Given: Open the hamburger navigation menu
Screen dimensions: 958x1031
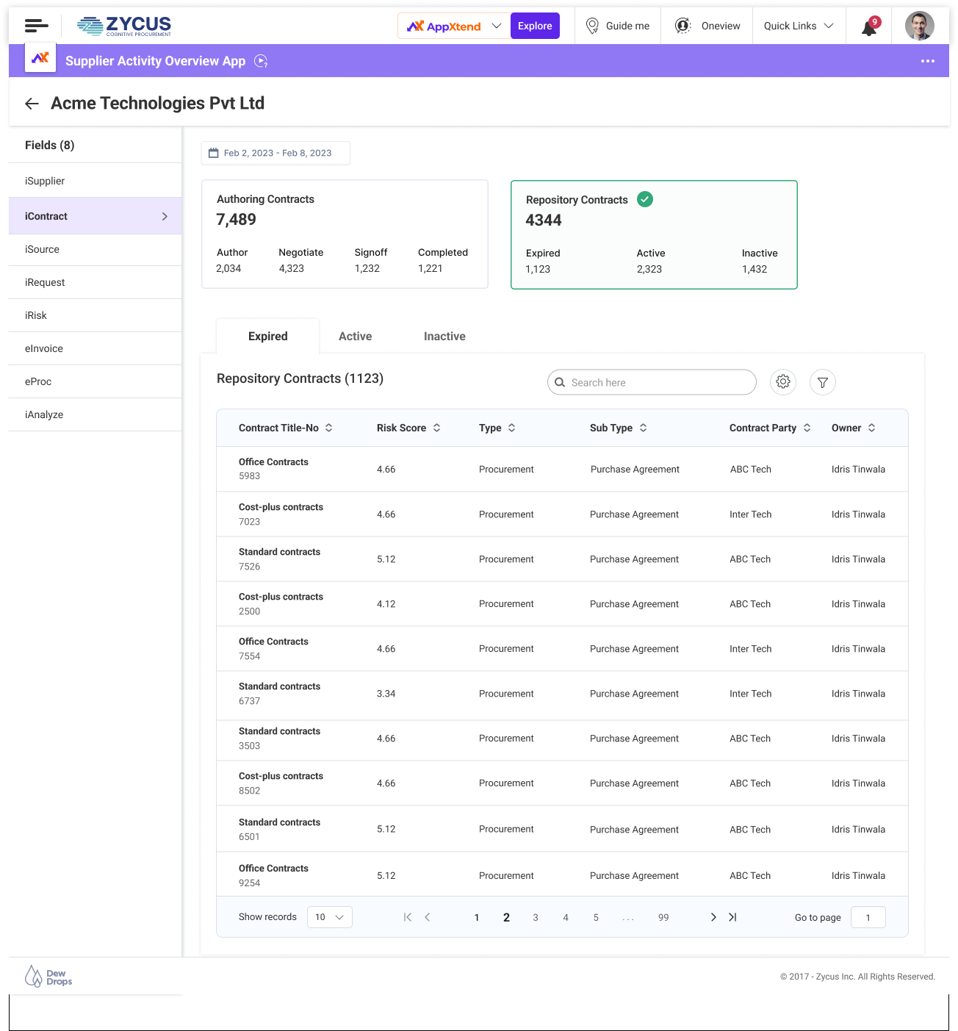Looking at the screenshot, I should (x=36, y=26).
